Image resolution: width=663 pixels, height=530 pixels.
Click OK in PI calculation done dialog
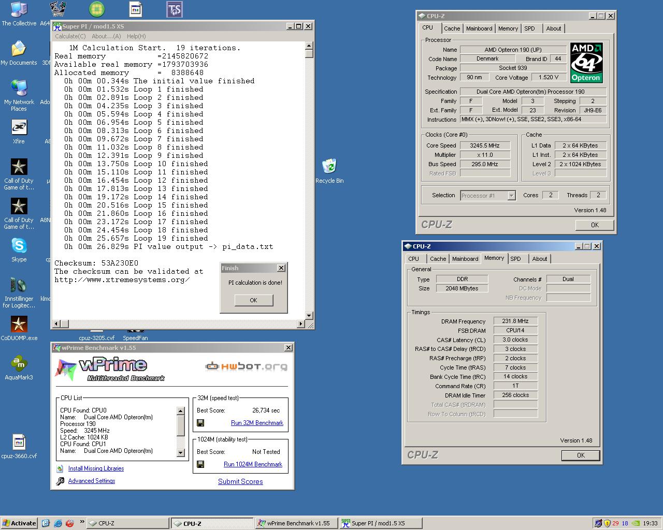tap(253, 300)
